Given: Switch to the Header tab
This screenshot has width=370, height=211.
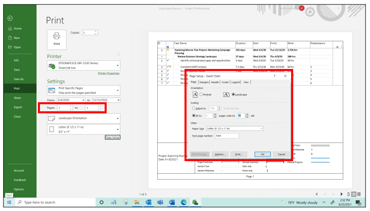Looking at the screenshot, I should click(215, 82).
